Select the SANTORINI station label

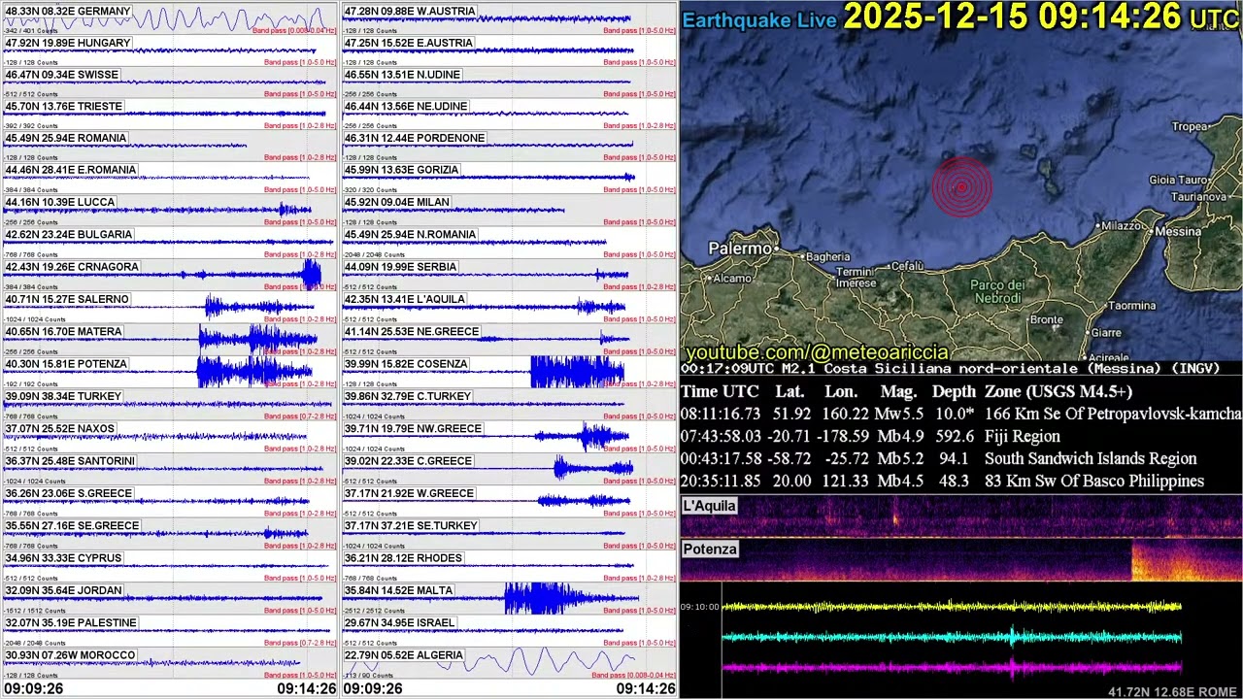click(71, 461)
